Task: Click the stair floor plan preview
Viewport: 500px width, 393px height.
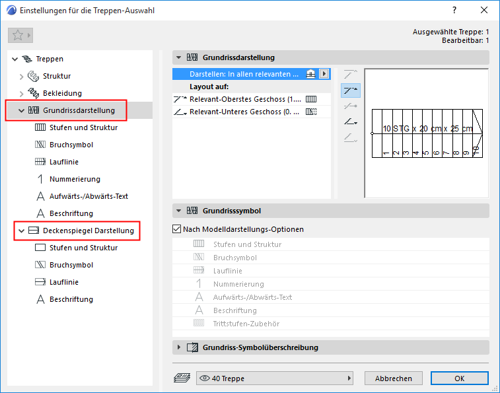Action: [x=427, y=133]
